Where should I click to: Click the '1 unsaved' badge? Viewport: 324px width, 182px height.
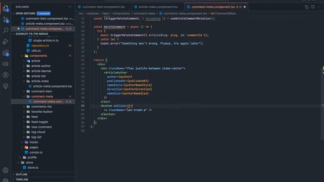[x=44, y=14]
